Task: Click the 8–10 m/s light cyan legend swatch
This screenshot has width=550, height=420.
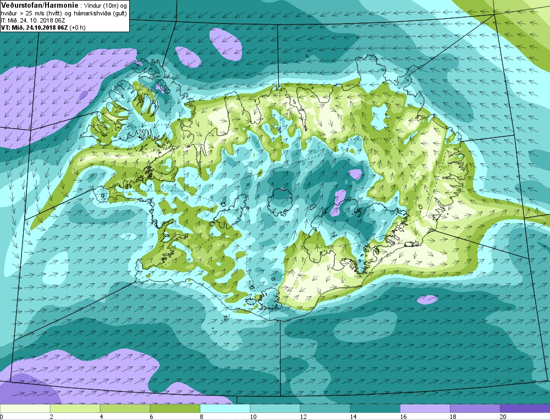Action: pyautogui.click(x=225, y=408)
